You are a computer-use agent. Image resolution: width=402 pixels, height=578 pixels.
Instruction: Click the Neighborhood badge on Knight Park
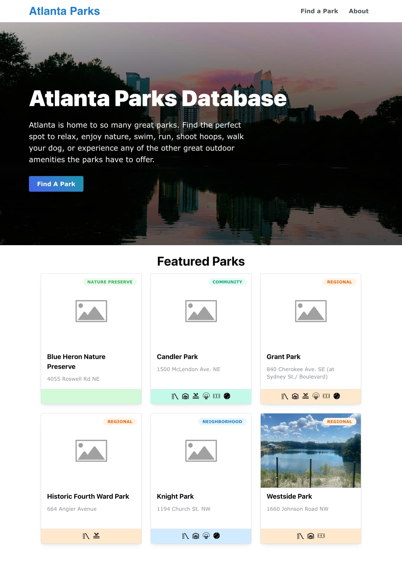pos(222,422)
